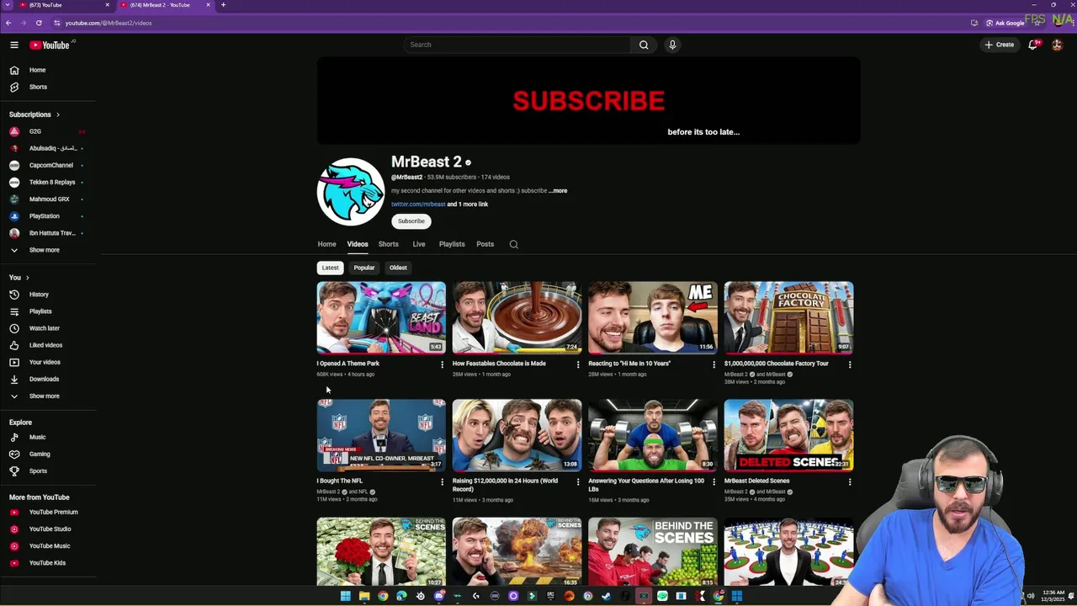The image size is (1077, 606).
Task: Switch to channel Live tab
Action: click(419, 244)
